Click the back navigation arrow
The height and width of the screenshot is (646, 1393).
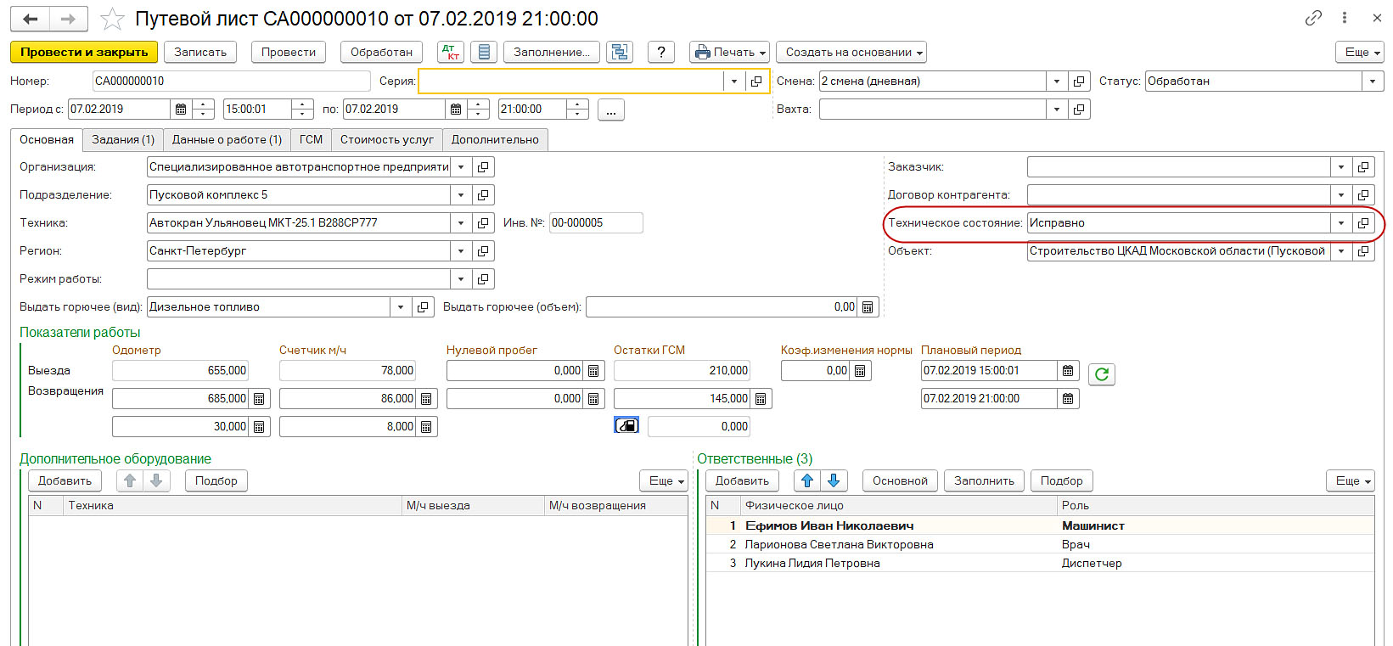[x=31, y=19]
